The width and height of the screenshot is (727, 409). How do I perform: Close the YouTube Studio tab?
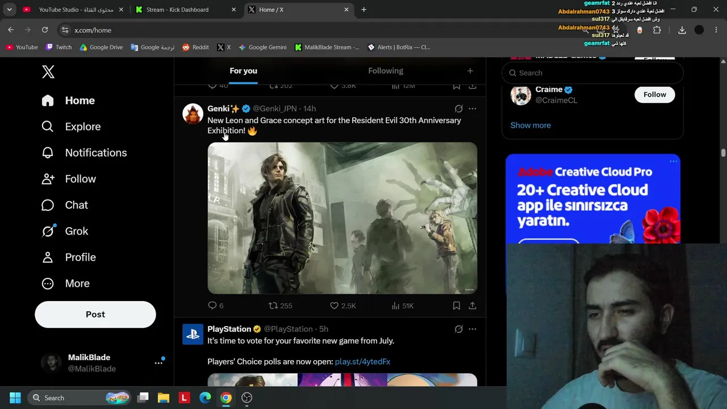(x=120, y=10)
